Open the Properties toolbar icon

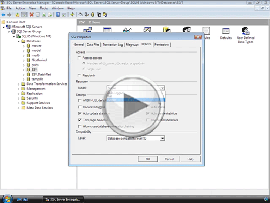coord(38,15)
